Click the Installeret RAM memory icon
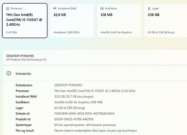The image size is (187, 135). click(55, 8)
